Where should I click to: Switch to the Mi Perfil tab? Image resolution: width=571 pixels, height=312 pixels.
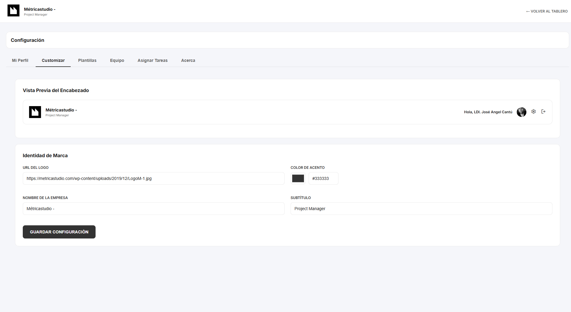click(20, 60)
